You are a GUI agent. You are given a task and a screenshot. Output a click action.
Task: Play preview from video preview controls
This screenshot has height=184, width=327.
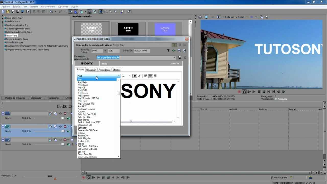pyautogui.click(x=254, y=91)
